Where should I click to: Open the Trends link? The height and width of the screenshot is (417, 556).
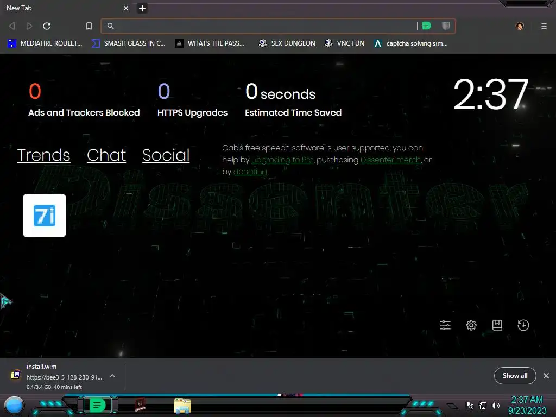[43, 155]
